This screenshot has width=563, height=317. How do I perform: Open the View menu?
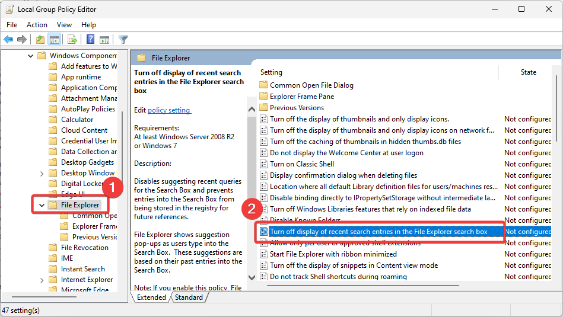64,25
